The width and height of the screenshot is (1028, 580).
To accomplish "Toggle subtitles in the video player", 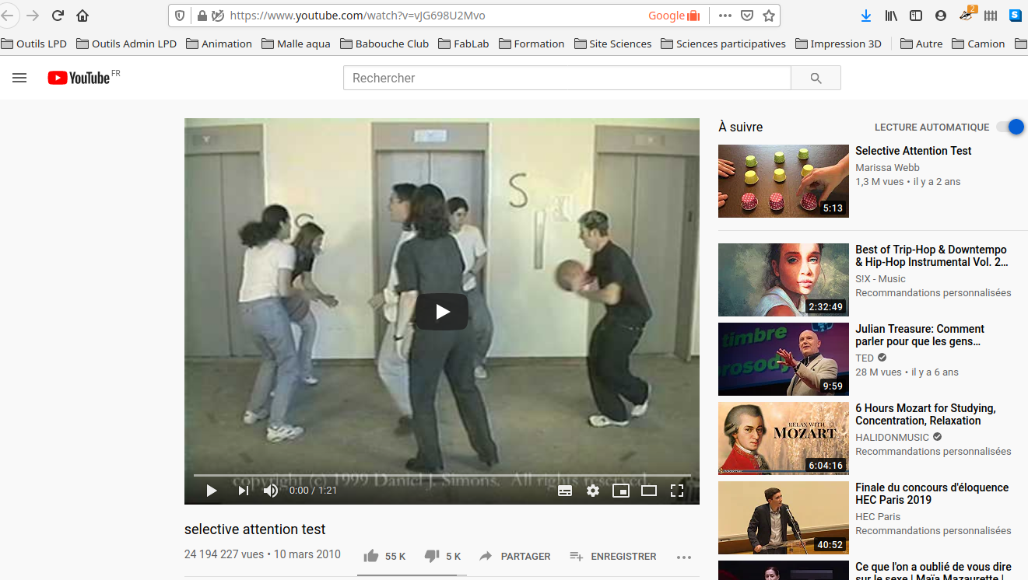I will [565, 491].
